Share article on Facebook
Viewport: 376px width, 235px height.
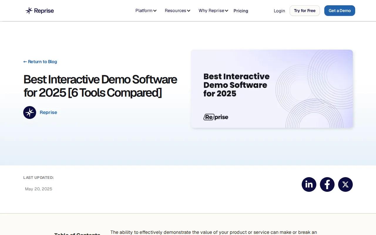[327, 184]
